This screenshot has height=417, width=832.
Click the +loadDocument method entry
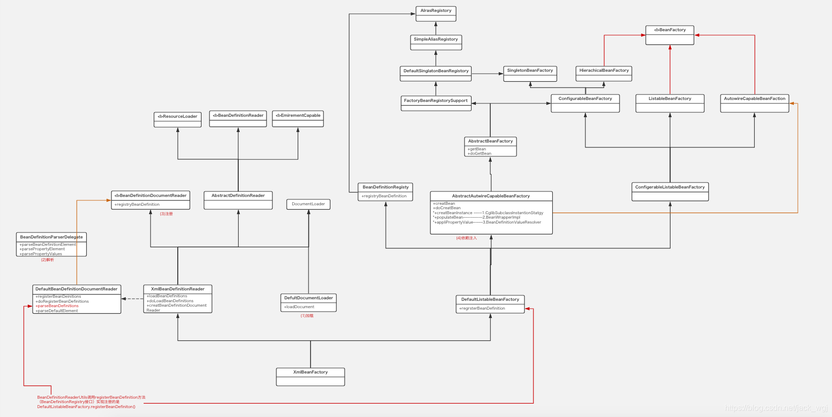click(x=299, y=307)
